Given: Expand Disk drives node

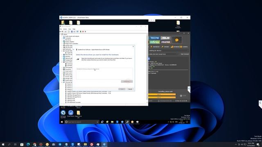Looking at the screenshot, I should click(x=62, y=40).
